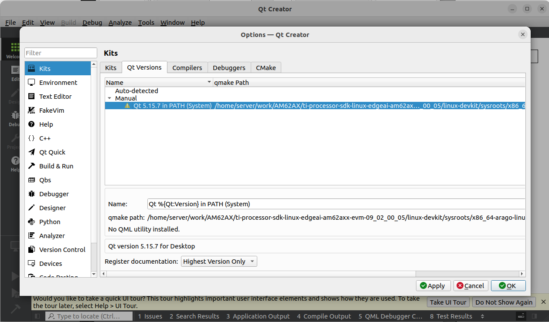Click category list scroll up arrow
The image size is (549, 322).
click(94, 65)
